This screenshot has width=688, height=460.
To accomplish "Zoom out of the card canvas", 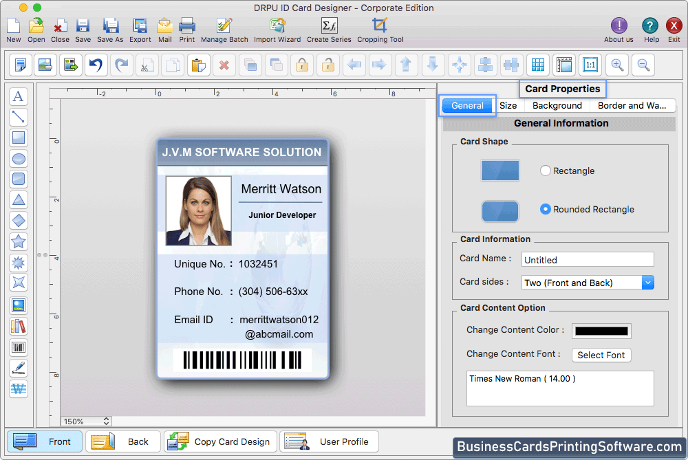I will (643, 65).
